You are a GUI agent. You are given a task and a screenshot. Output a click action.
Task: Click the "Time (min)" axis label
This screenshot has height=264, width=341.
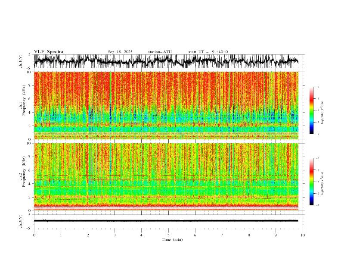pyautogui.click(x=172, y=239)
